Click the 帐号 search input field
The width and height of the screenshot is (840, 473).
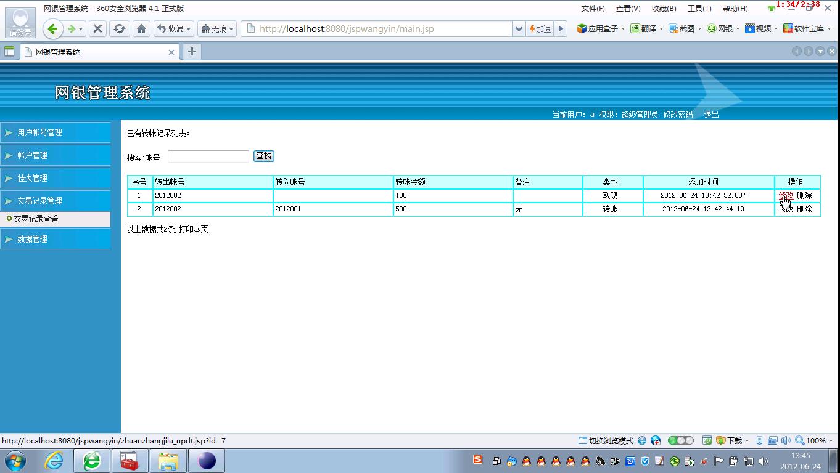coord(208,156)
